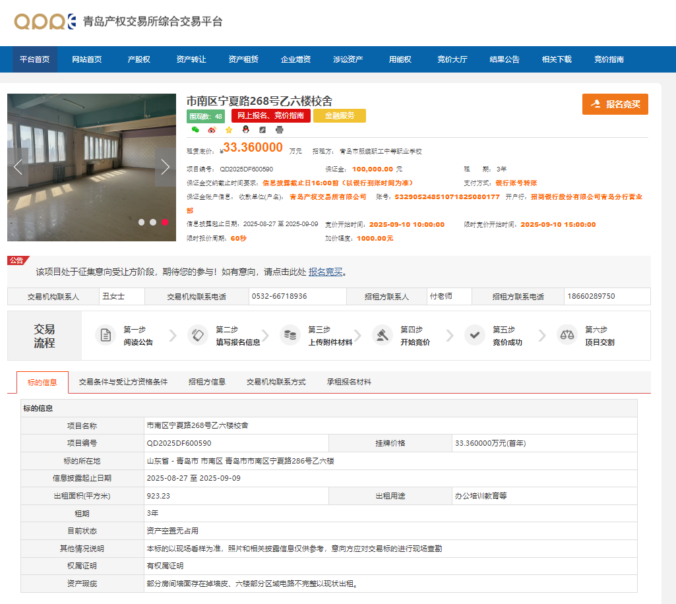Click the deposit amount 100,000.00
Viewport: 676px width, 604px height.
click(x=373, y=169)
